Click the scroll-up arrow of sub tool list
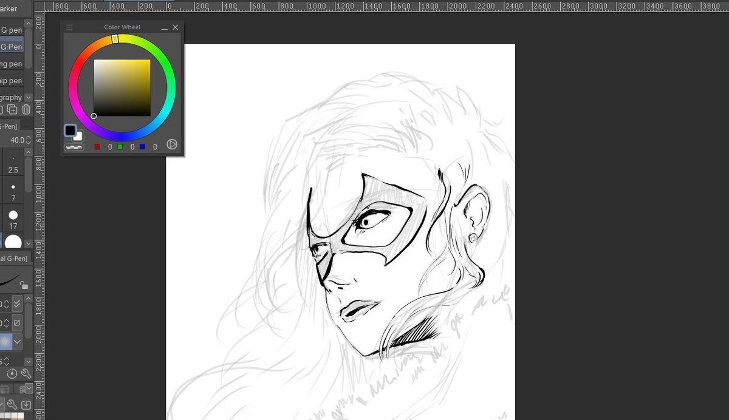This screenshot has width=729, height=420. 29,25
